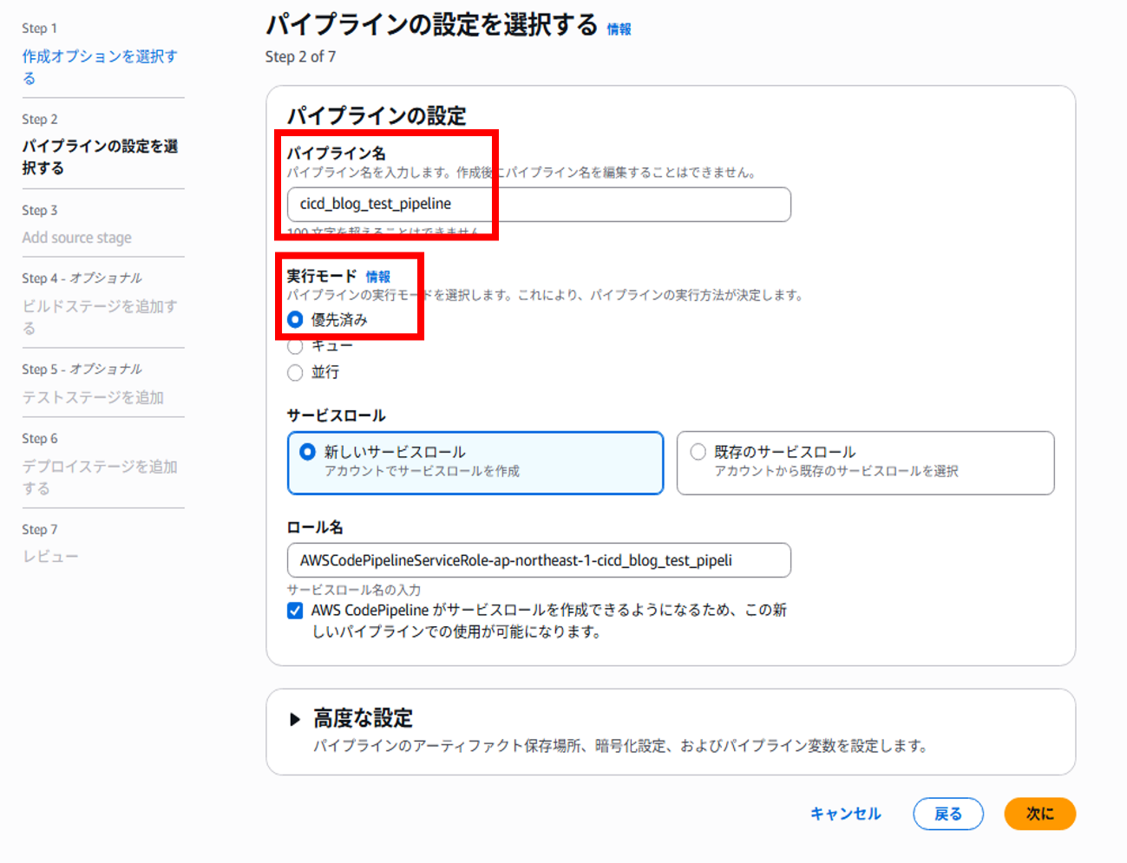Select the キュー execution mode radio
Screen dimensions: 1127x863
(x=295, y=346)
